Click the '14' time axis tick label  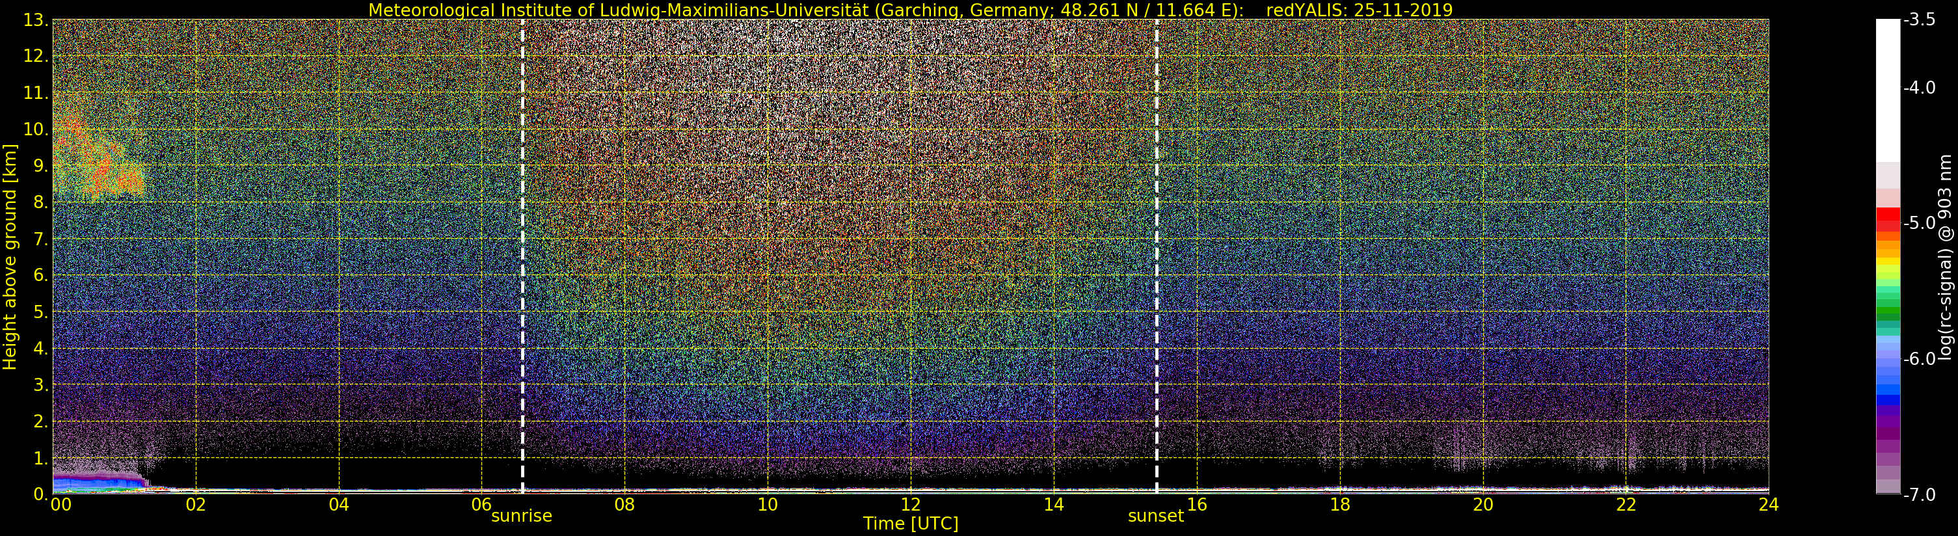tap(1054, 505)
